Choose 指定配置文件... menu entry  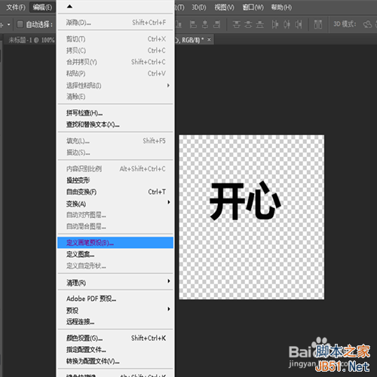tap(115, 350)
